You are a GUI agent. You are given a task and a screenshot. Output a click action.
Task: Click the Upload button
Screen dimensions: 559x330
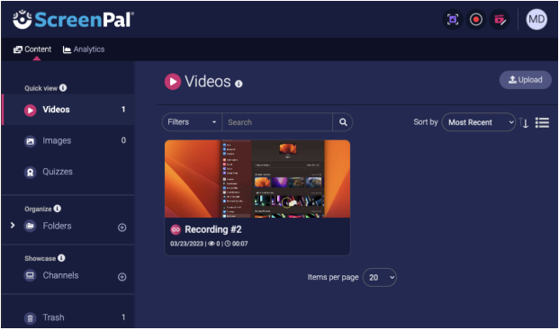pyautogui.click(x=525, y=80)
